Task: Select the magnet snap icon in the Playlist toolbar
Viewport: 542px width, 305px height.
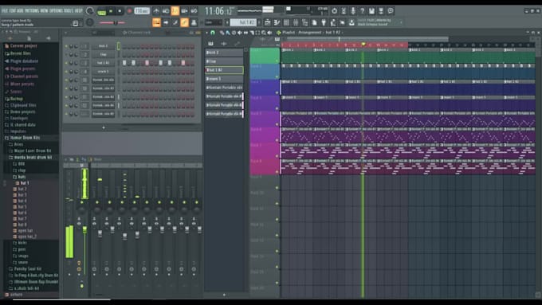Action: pos(213,33)
